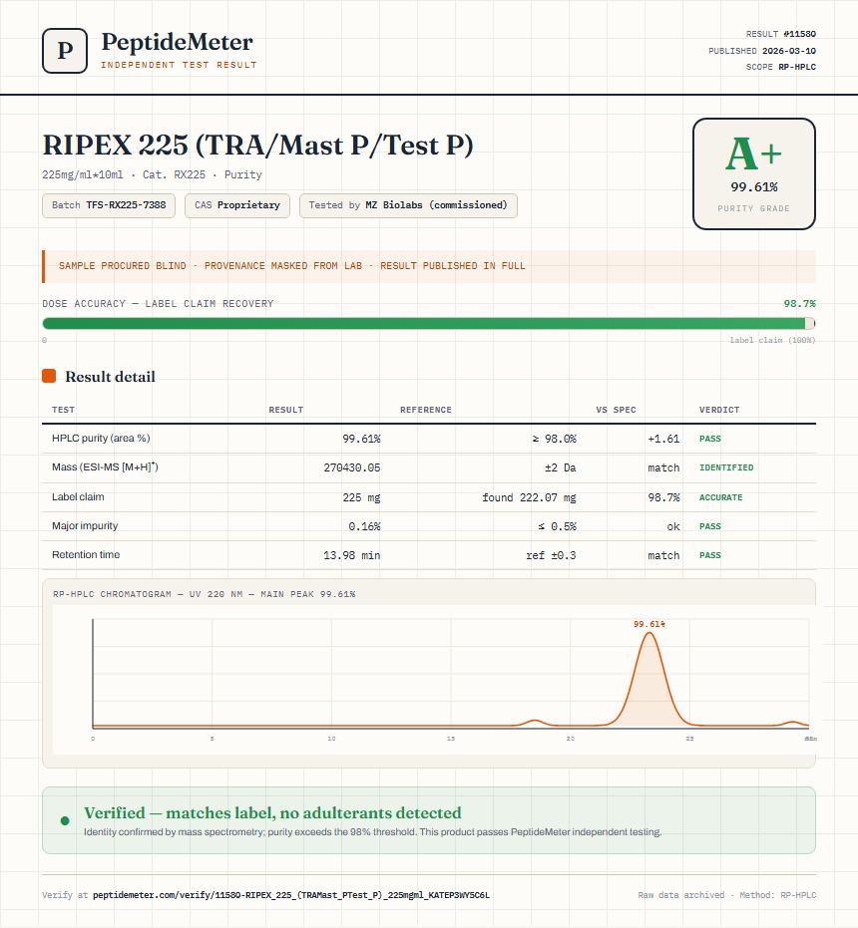Click the 225mg/ml*10ml catalog subtitle
This screenshot has width=858, height=928.
[x=152, y=174]
